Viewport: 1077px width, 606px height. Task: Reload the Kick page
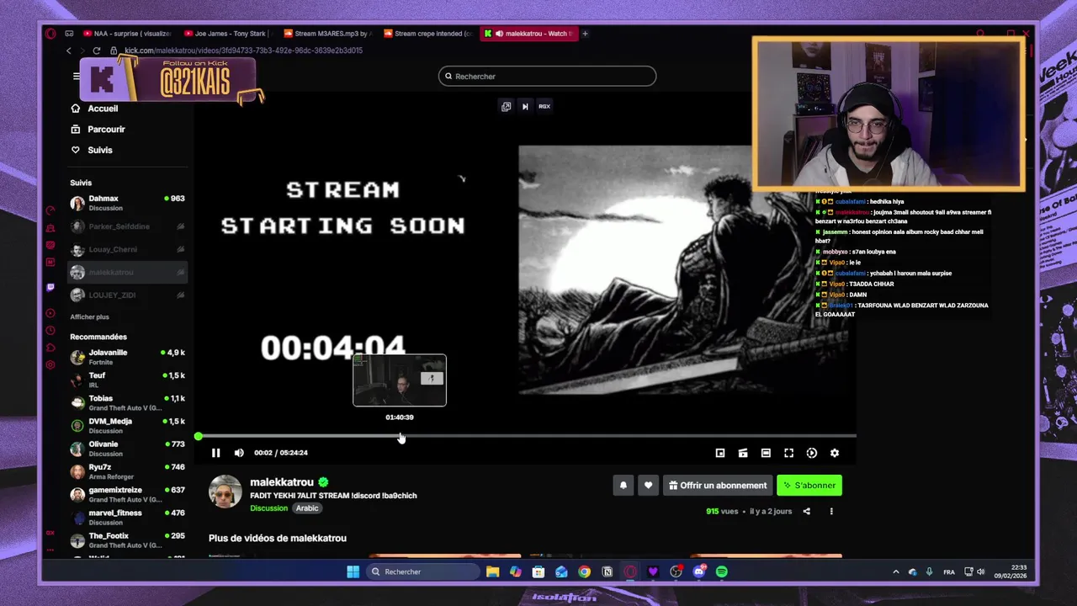(97, 50)
